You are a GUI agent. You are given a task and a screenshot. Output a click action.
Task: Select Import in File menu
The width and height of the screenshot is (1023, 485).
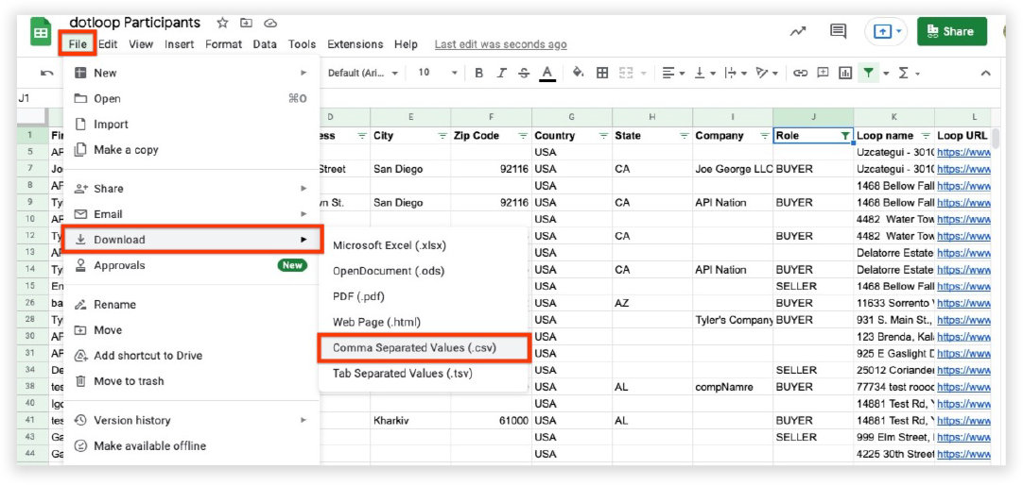[x=192, y=125]
